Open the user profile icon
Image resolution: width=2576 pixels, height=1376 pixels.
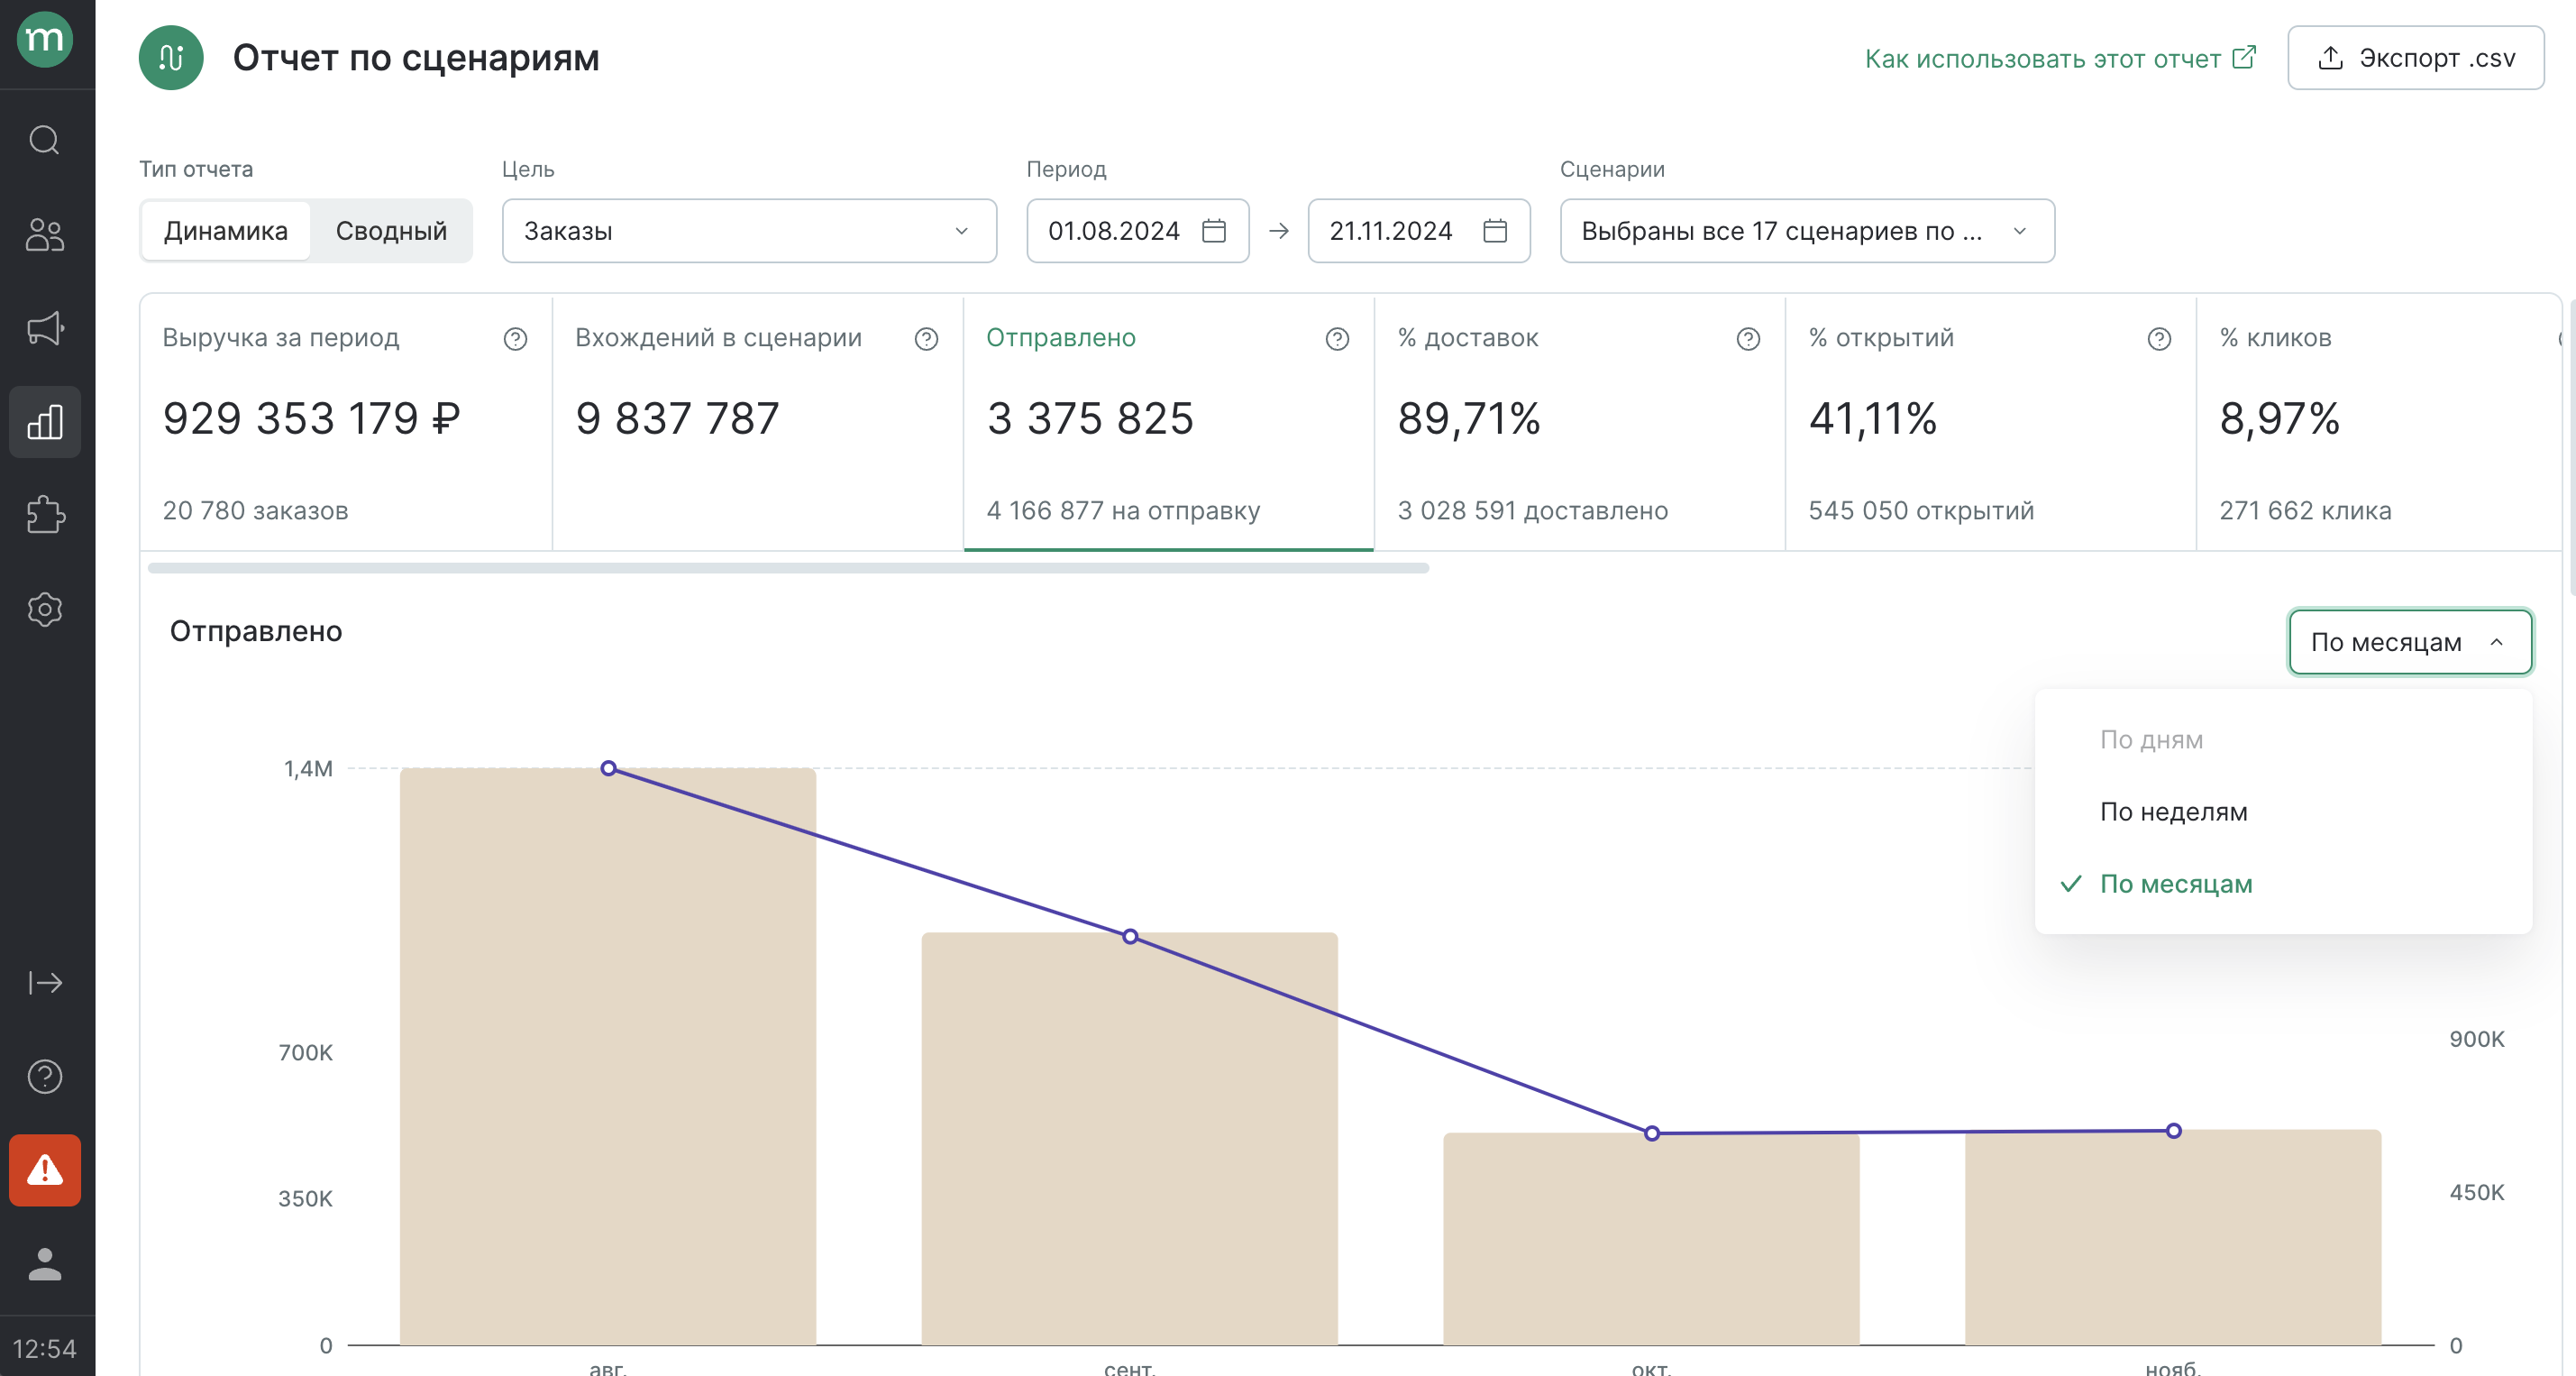coord(45,1264)
